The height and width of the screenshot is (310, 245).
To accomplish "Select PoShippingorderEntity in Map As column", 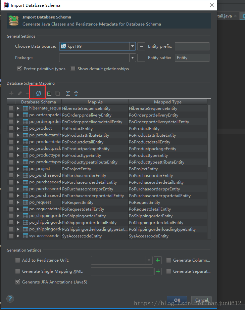I will (84, 216).
